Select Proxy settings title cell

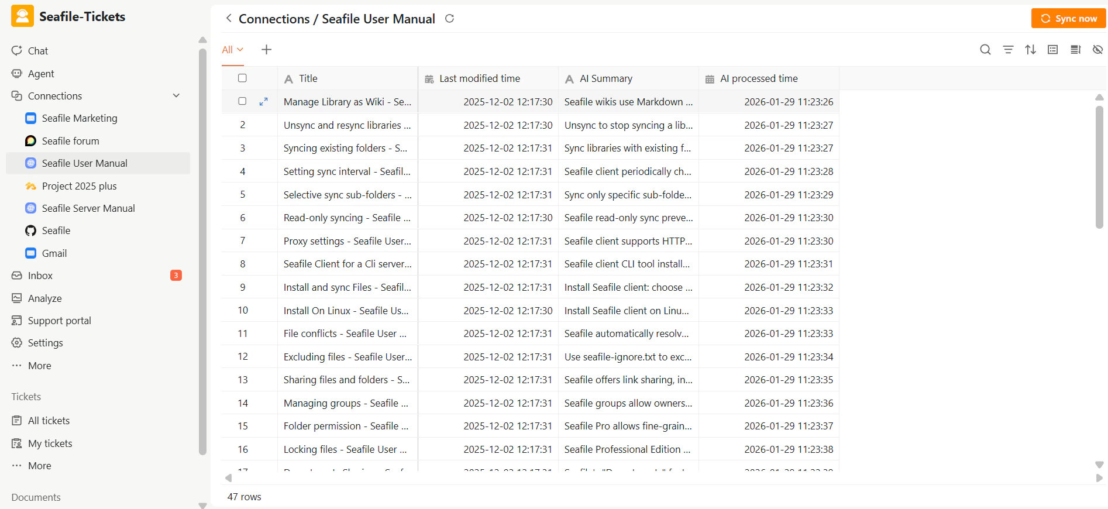click(347, 241)
